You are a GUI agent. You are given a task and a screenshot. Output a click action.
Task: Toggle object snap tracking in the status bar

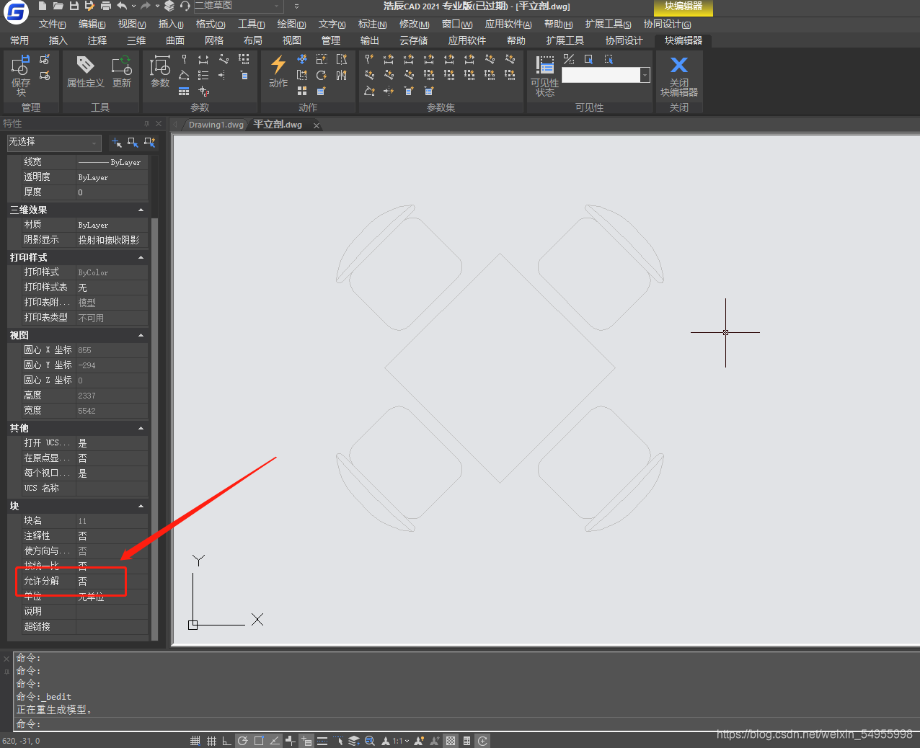[x=275, y=741]
